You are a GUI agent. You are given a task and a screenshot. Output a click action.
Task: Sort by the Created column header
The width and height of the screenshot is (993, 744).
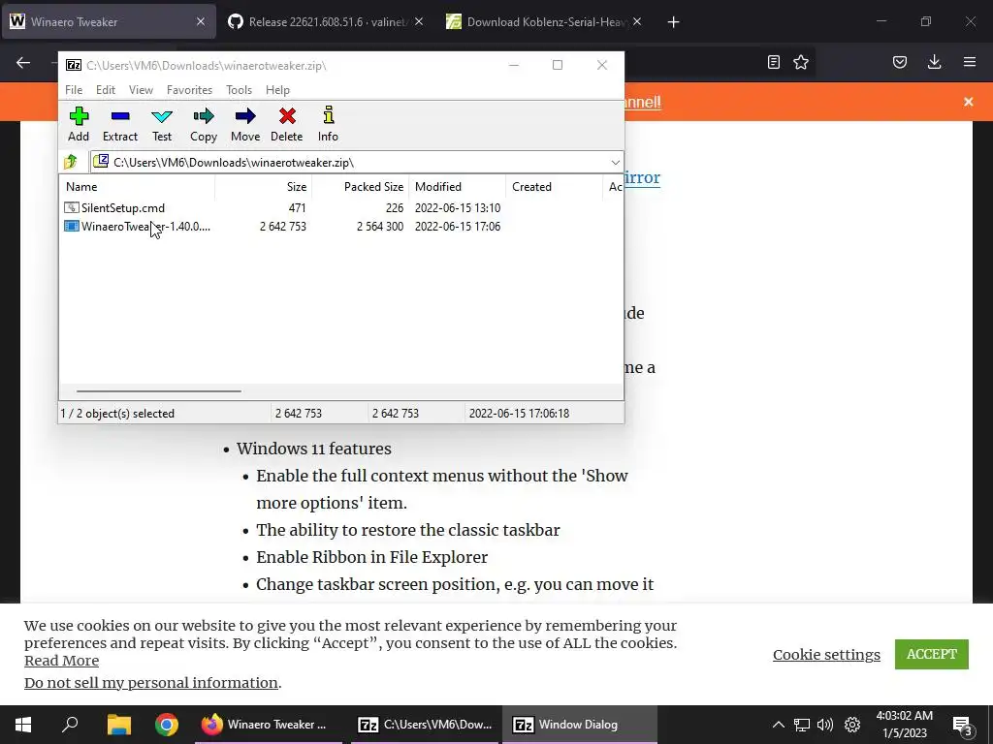pyautogui.click(x=554, y=187)
